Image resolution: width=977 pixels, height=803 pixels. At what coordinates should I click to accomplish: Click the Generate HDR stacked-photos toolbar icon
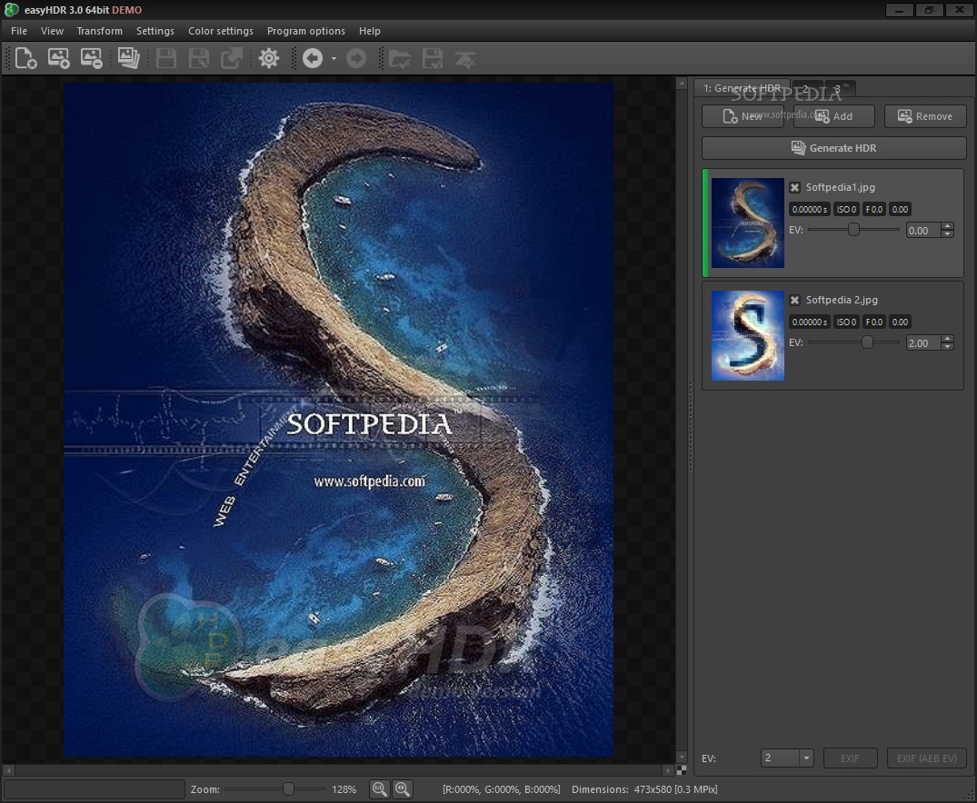(x=128, y=58)
